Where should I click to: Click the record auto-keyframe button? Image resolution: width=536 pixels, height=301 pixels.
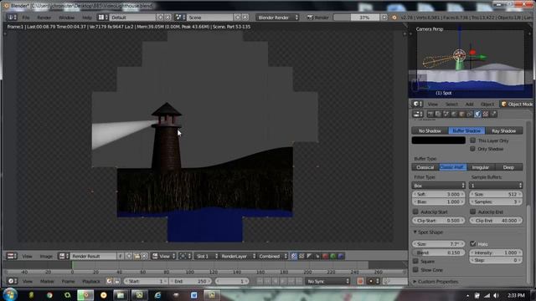pyautogui.click(x=360, y=281)
